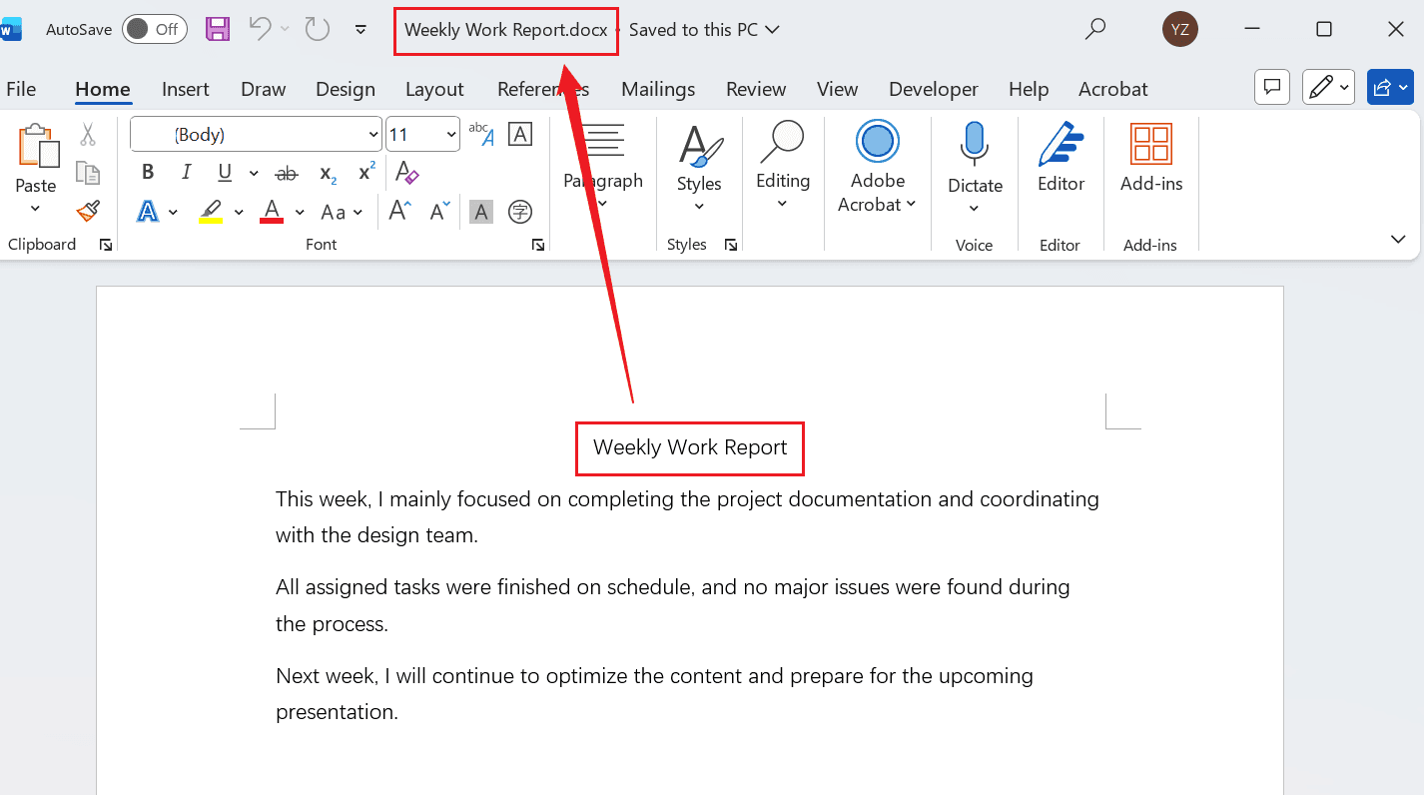Toggle Italic formatting
This screenshot has width=1424, height=795.
click(x=186, y=173)
